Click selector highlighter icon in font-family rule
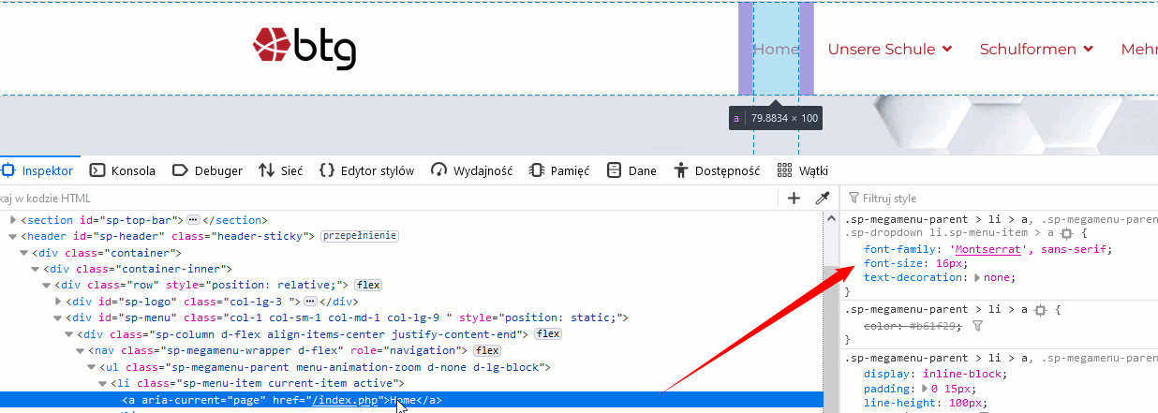The image size is (1158, 413). pos(1066,232)
